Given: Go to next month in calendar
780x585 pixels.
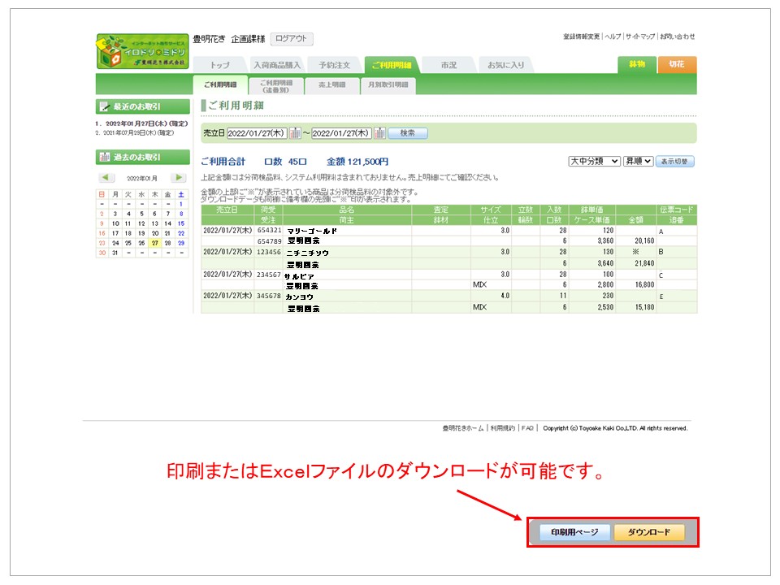Looking at the screenshot, I should pos(179,178).
